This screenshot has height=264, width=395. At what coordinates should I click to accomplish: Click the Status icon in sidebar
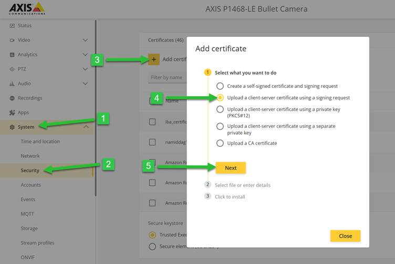tap(12, 26)
